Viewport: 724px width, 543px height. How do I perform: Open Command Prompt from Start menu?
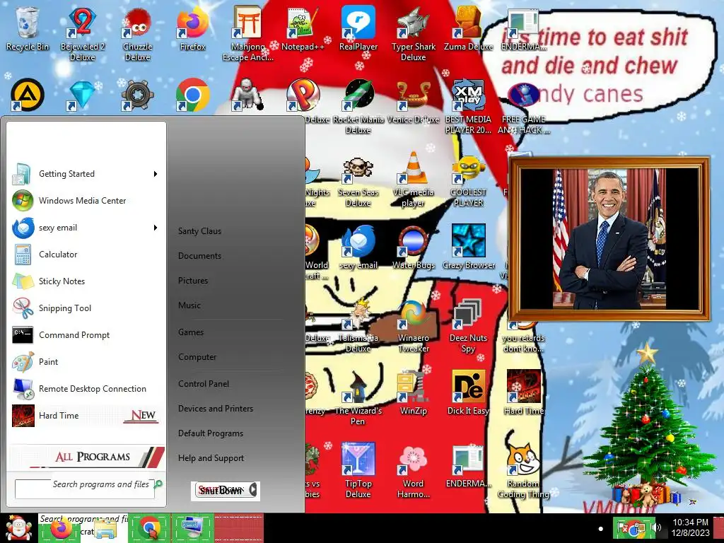tap(86, 334)
